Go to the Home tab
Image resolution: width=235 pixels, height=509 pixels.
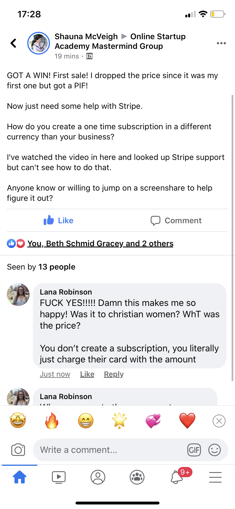coord(20,477)
